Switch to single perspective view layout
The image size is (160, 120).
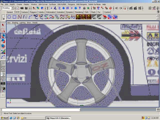(x=3, y=63)
